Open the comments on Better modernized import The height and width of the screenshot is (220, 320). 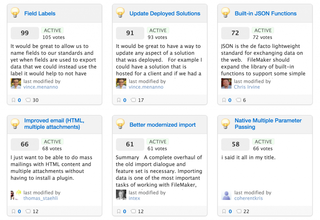(133, 211)
